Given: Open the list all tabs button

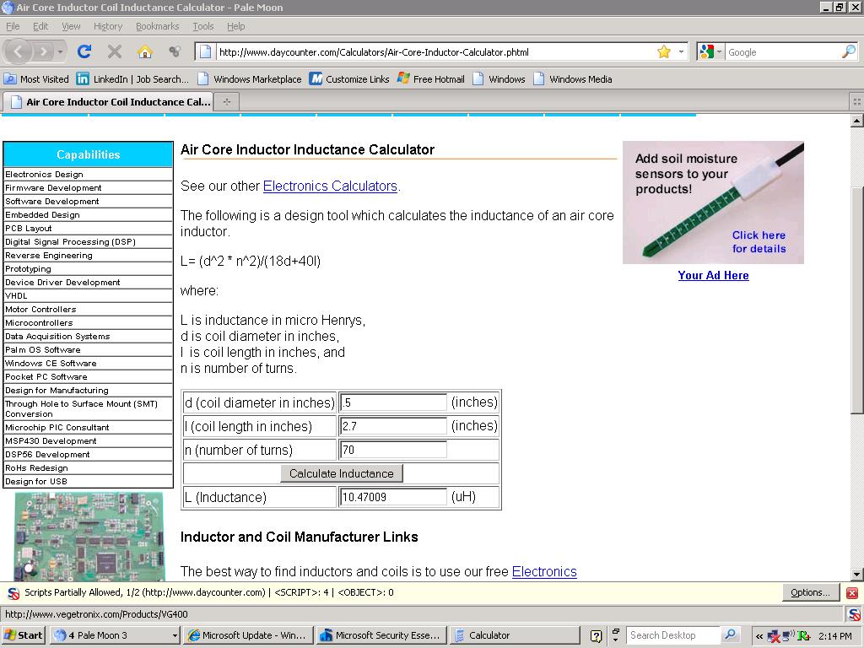Looking at the screenshot, I should coord(856,102).
